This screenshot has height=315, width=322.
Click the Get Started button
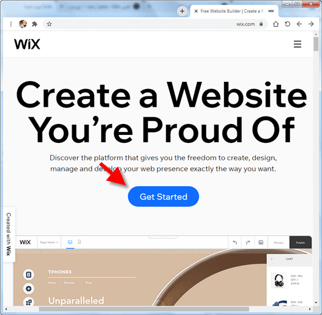tap(163, 197)
